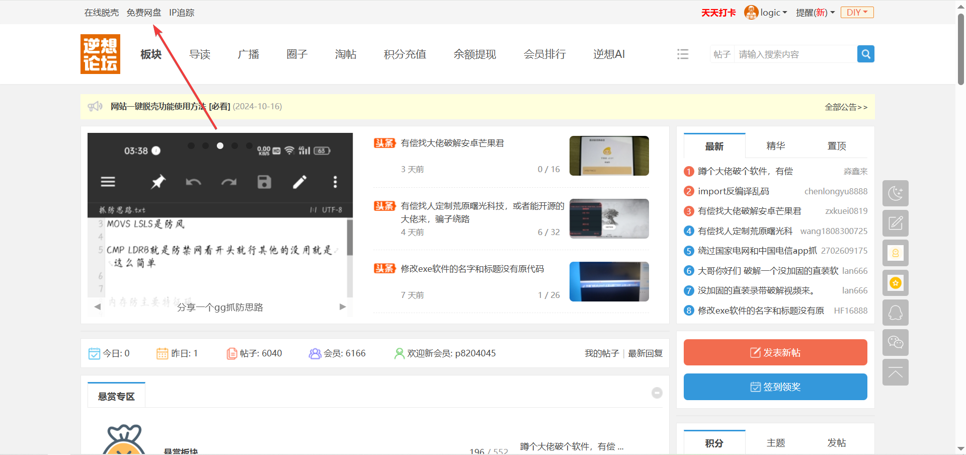966x455 pixels.
Task: Switch to the 置顶 tab
Action: (x=837, y=146)
